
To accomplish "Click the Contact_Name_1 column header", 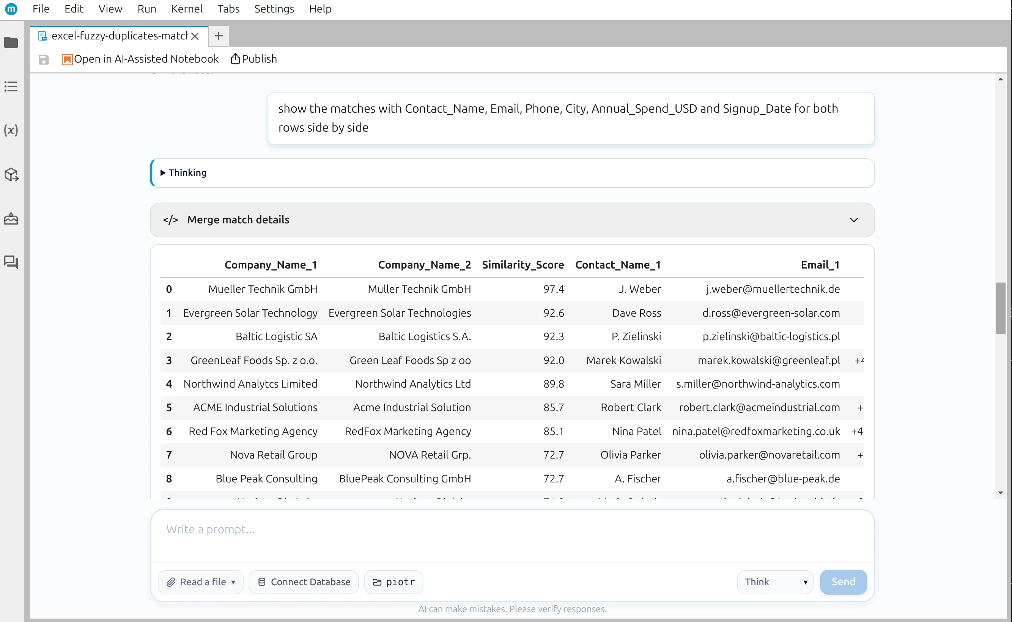I will click(618, 265).
